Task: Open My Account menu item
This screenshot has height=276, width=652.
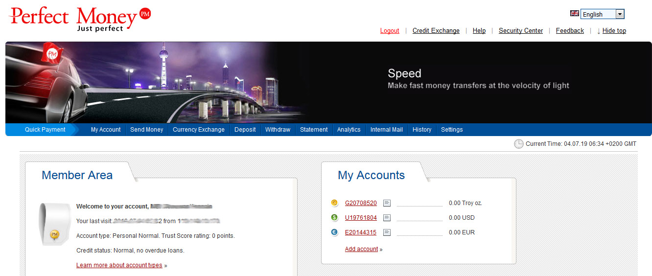Action: (x=106, y=130)
